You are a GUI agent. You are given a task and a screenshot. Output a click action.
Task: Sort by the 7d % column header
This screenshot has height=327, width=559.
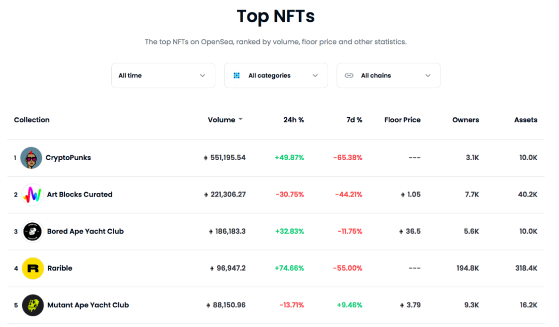pyautogui.click(x=355, y=120)
